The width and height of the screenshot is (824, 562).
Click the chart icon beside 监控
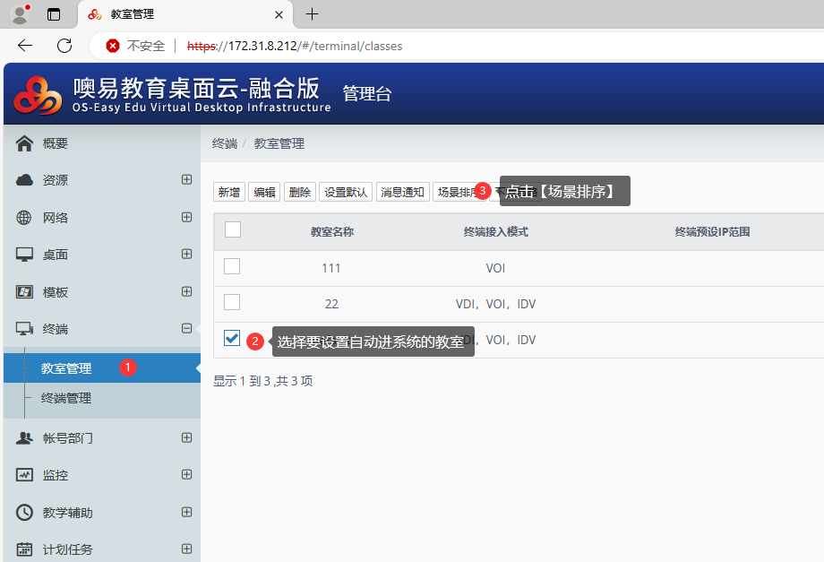(25, 475)
